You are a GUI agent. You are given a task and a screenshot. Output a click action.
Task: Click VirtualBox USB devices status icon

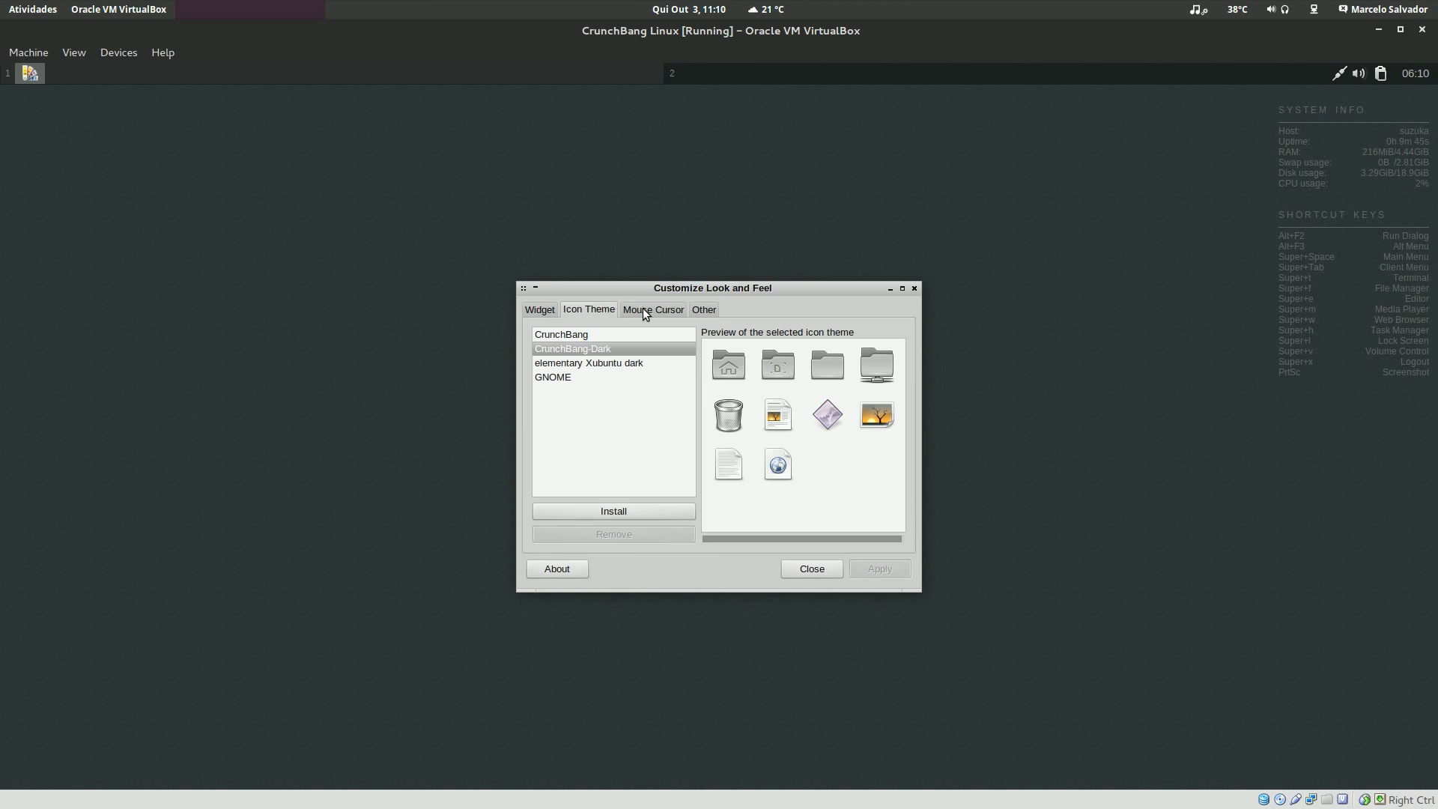point(1295,799)
